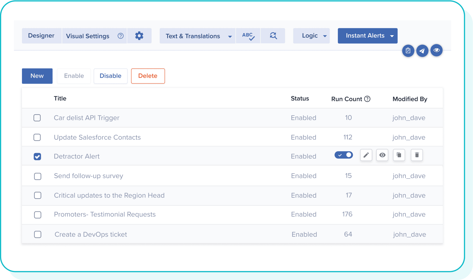The width and height of the screenshot is (473, 280).
Task: Click the Delete button
Action: 148,76
